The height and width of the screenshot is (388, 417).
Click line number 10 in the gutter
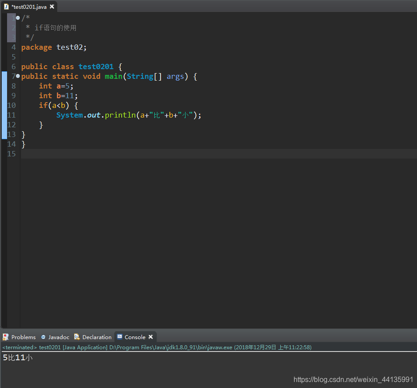(11, 106)
